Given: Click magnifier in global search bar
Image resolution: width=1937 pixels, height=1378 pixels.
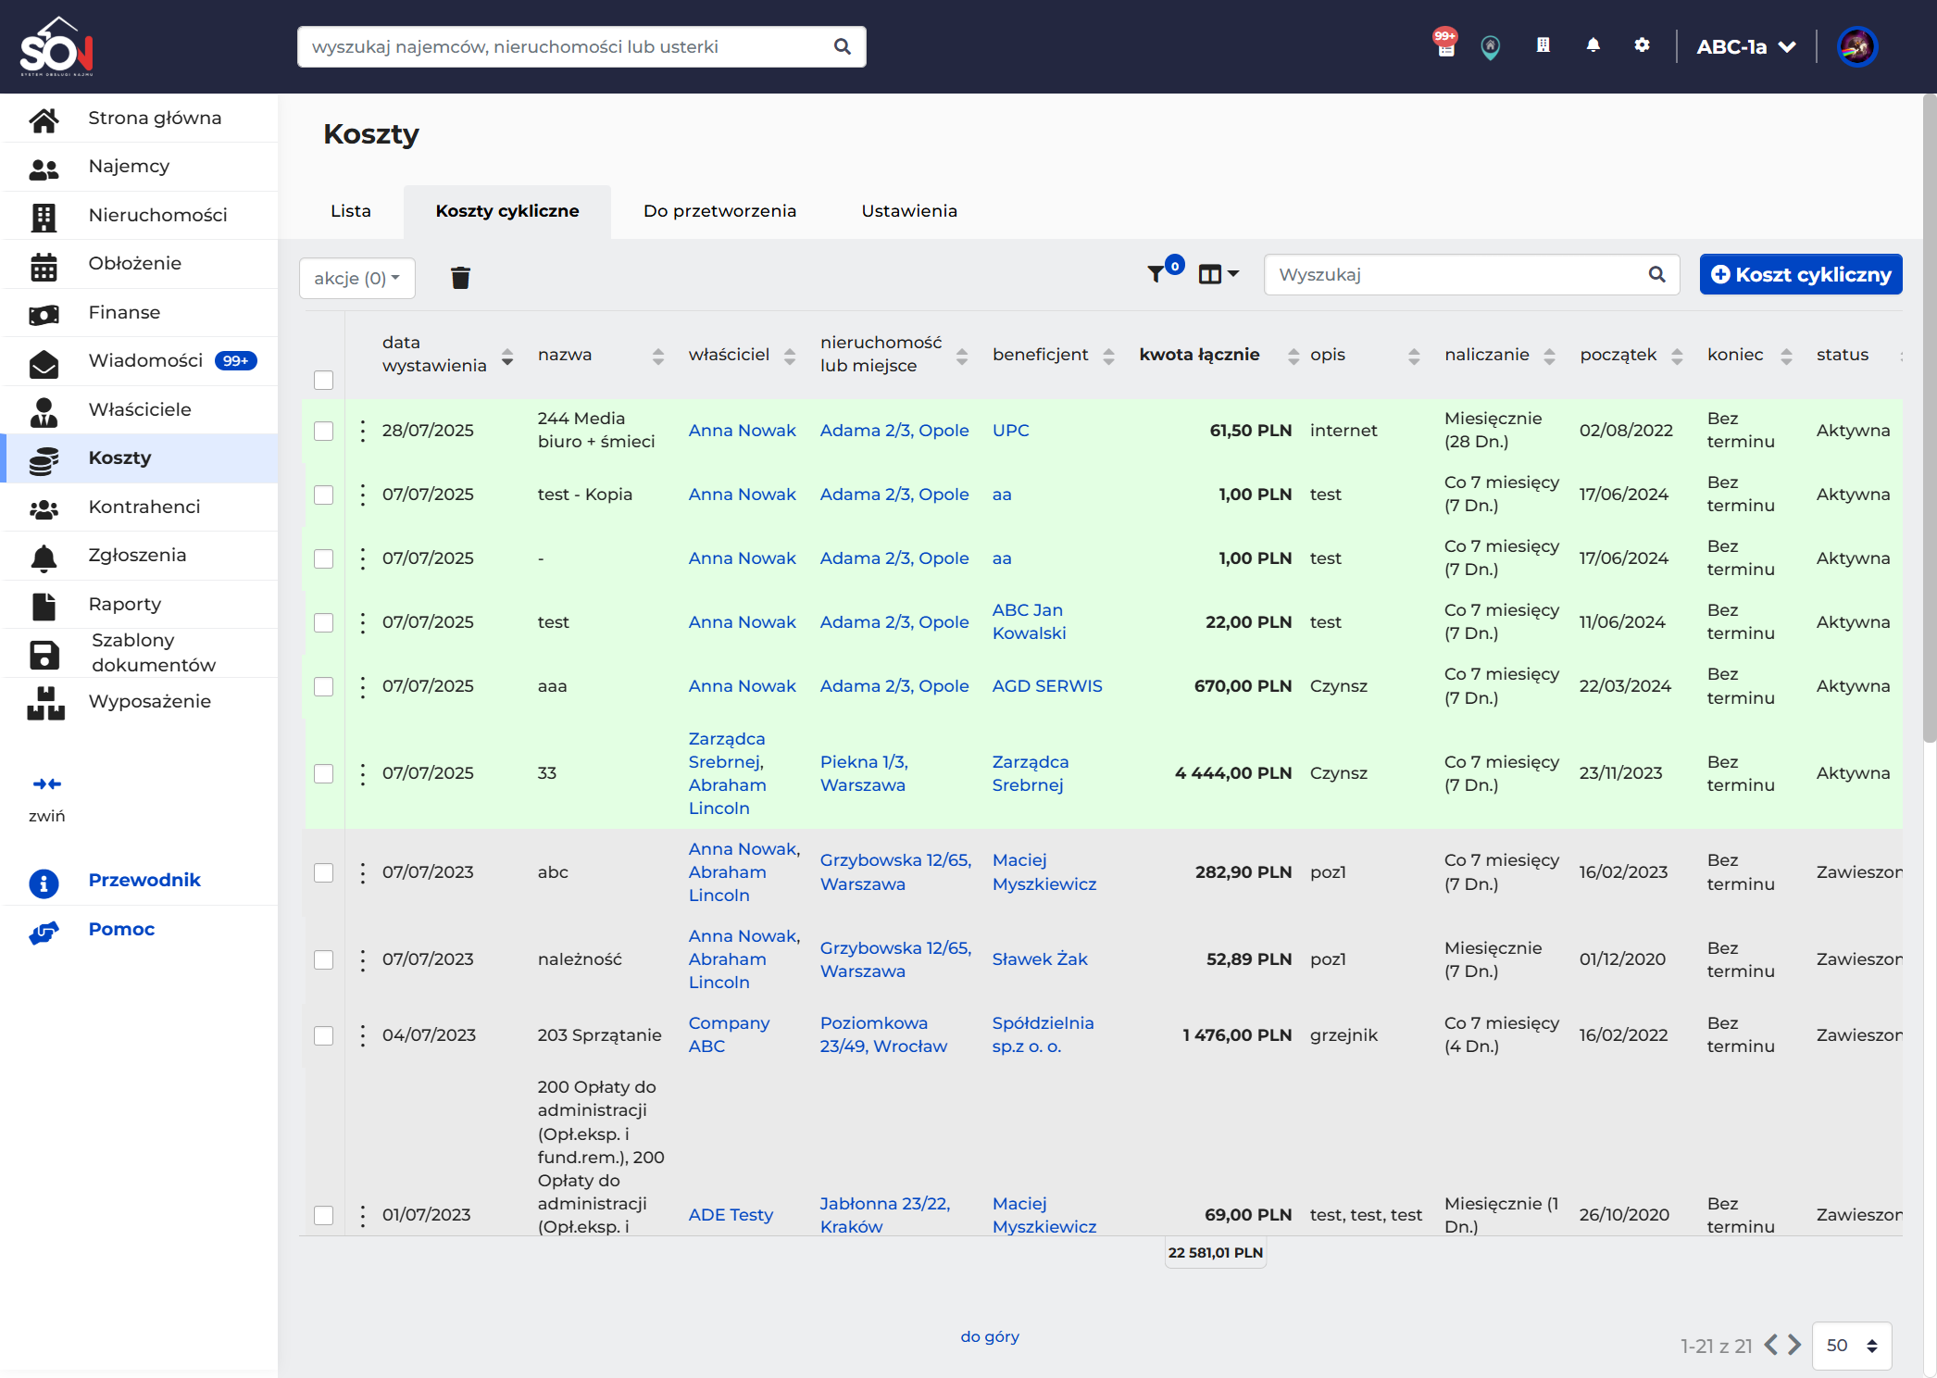Looking at the screenshot, I should click(842, 46).
